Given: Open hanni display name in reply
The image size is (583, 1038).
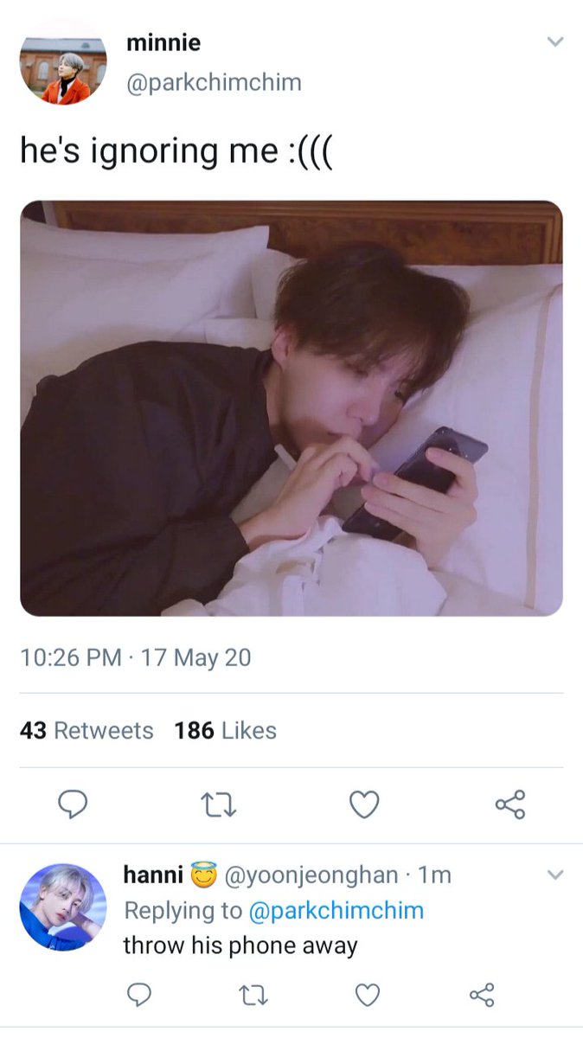Looking at the screenshot, I should point(153,875).
